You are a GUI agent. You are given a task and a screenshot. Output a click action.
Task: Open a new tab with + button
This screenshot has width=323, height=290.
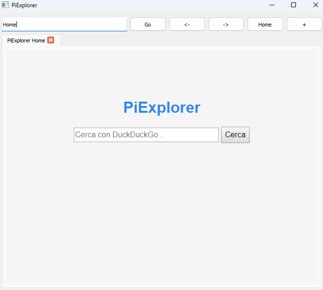304,25
